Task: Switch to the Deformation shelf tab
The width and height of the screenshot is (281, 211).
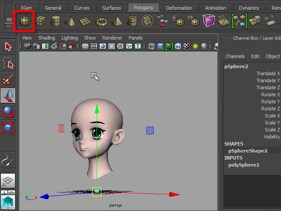Action: click(x=179, y=8)
